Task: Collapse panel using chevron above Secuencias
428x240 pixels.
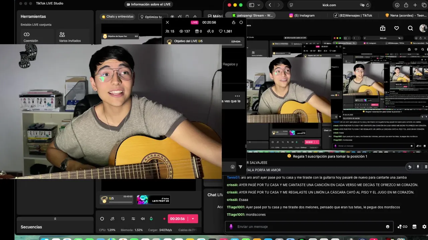Action: (55, 219)
